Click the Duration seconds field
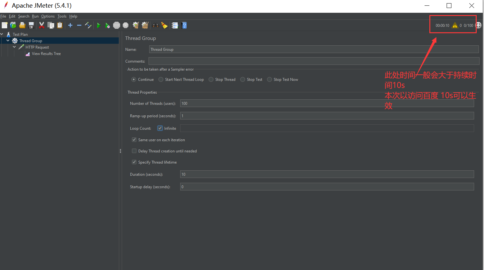The width and height of the screenshot is (484, 270). 327,174
